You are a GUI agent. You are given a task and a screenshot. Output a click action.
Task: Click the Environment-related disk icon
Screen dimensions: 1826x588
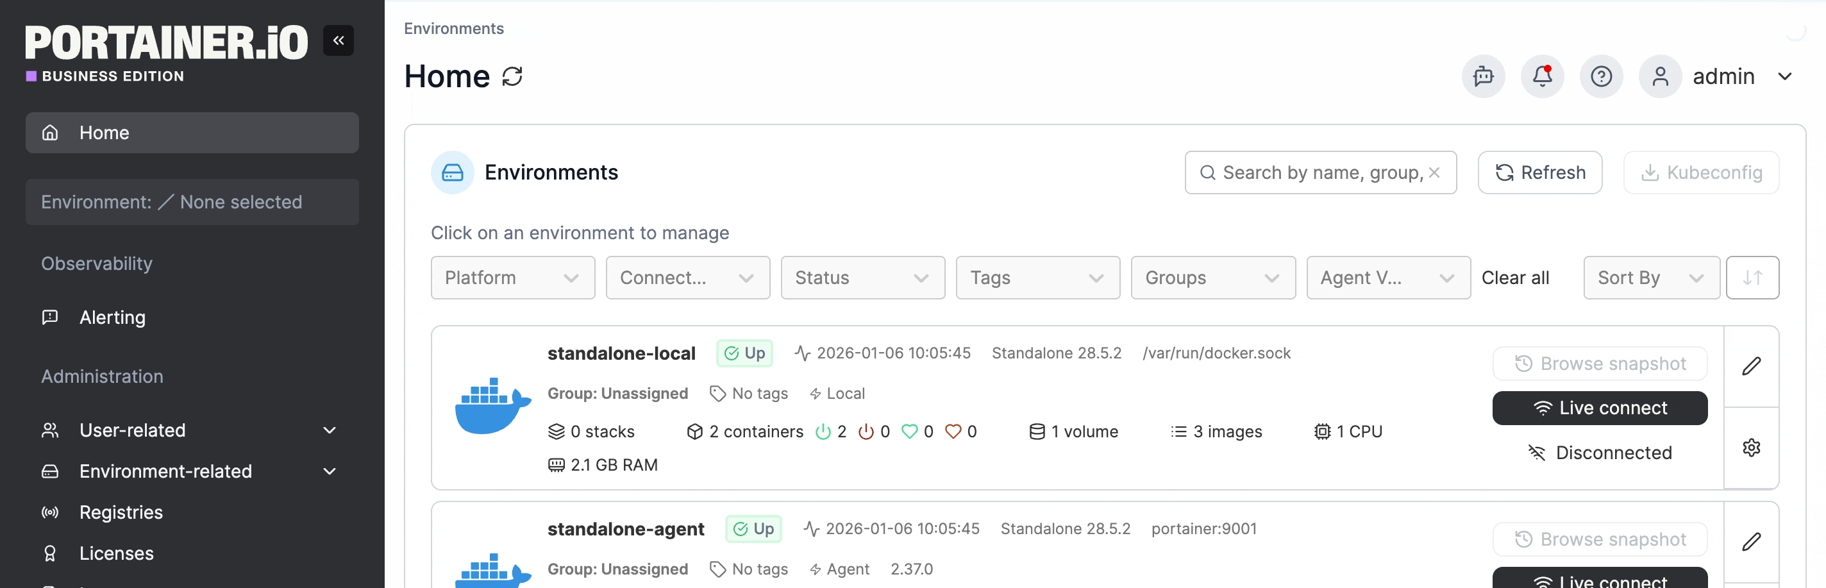pos(49,471)
